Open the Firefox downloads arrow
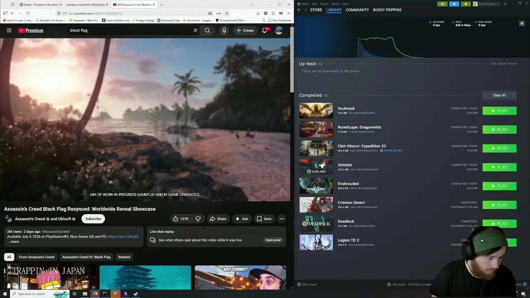530x298 pixels. click(x=258, y=13)
